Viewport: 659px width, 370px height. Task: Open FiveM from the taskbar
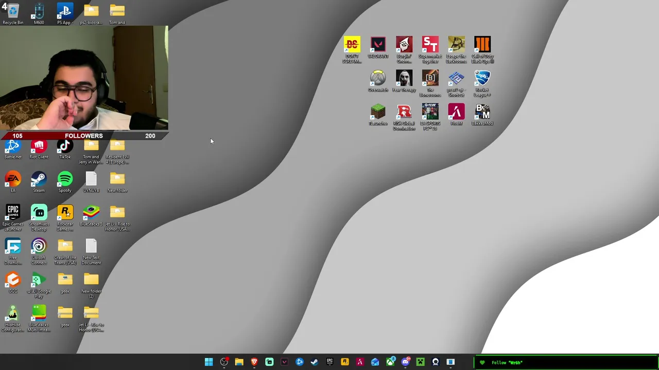pos(360,362)
